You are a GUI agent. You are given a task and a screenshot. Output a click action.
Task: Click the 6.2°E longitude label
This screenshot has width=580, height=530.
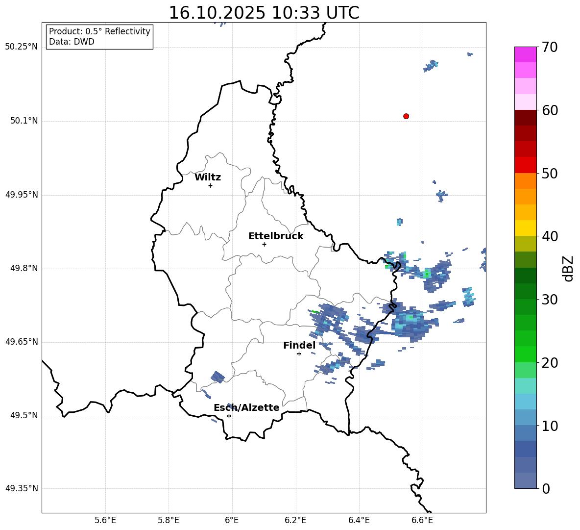(295, 520)
